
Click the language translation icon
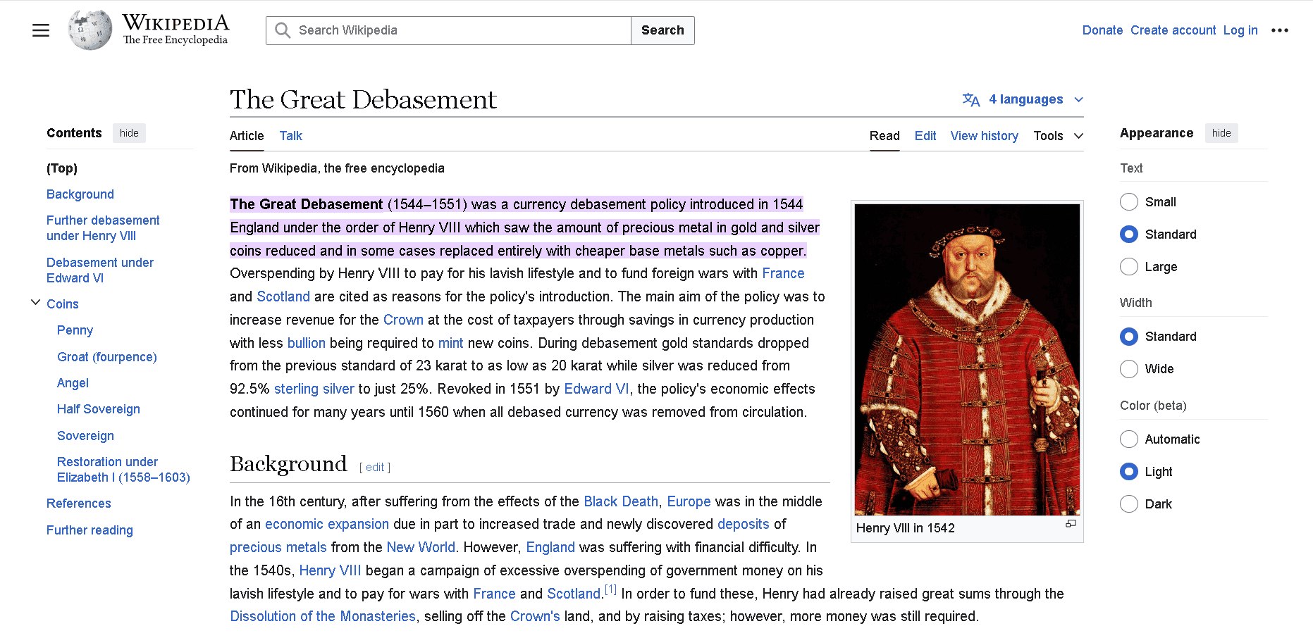971,99
